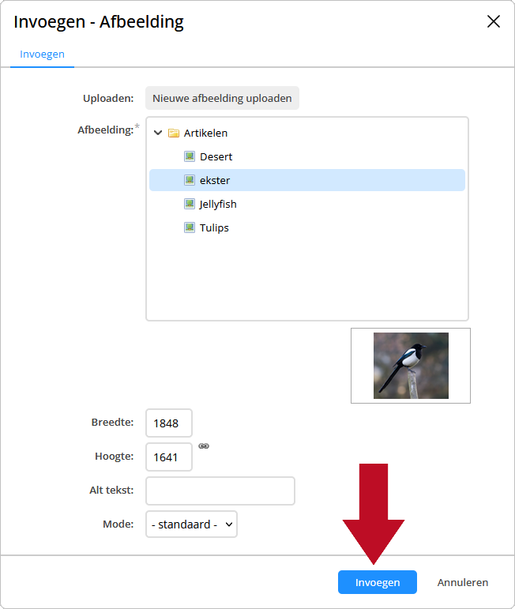This screenshot has width=515, height=609.
Task: Open the Mode standaard dropdown
Action: coord(191,524)
